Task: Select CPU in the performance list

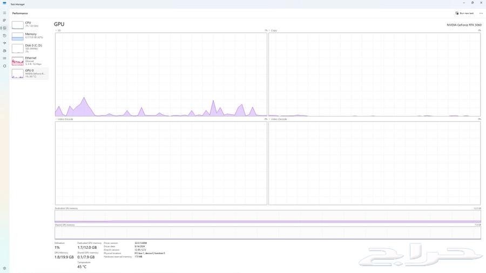Action: pyautogui.click(x=30, y=24)
